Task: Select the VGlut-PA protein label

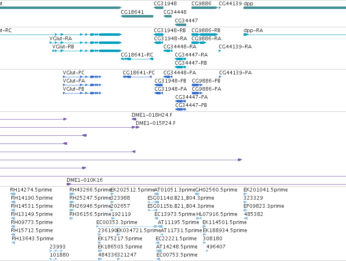Action: (x=74, y=81)
